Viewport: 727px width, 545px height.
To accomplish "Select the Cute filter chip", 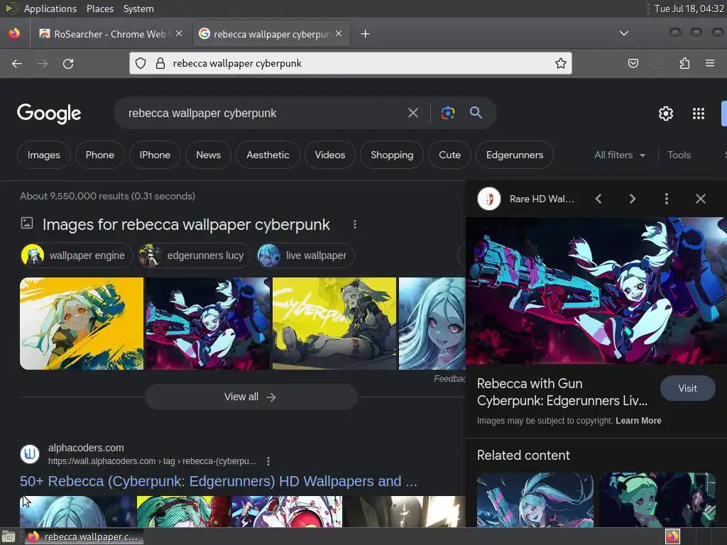I will pyautogui.click(x=449, y=155).
